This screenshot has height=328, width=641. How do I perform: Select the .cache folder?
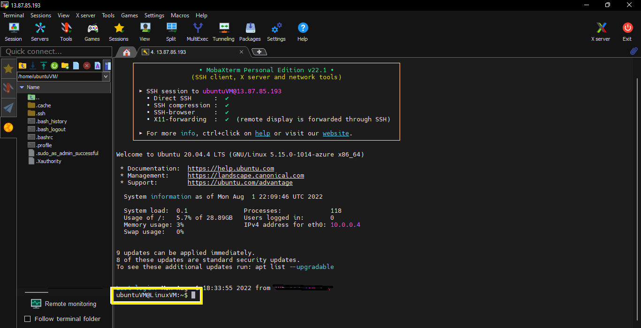(x=39, y=105)
